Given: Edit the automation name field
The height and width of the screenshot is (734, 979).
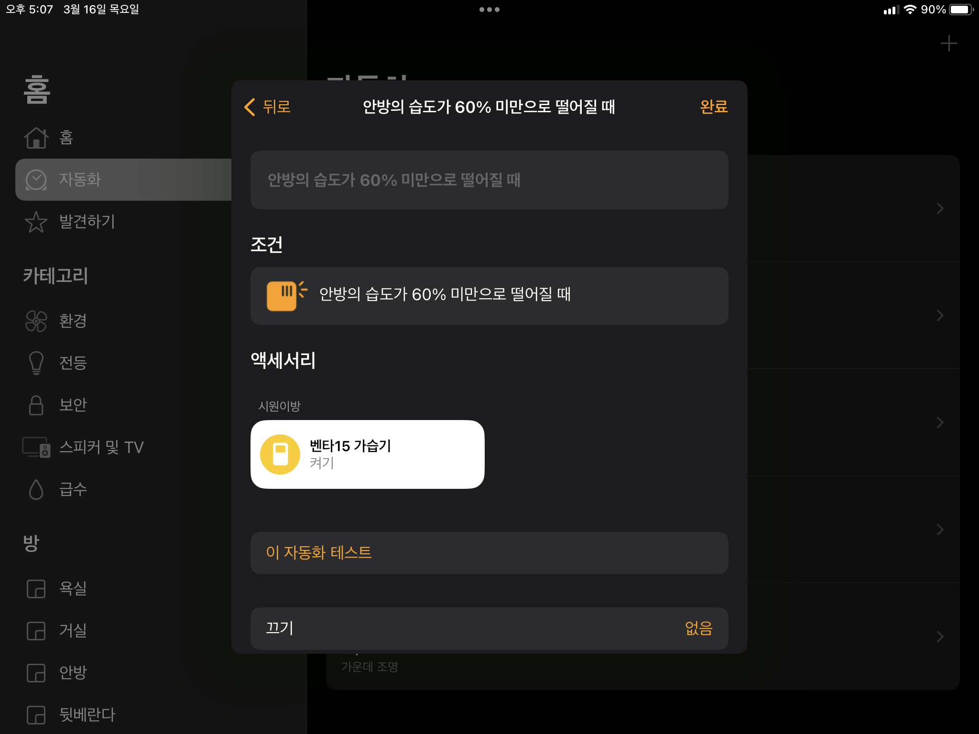Looking at the screenshot, I should [x=489, y=180].
